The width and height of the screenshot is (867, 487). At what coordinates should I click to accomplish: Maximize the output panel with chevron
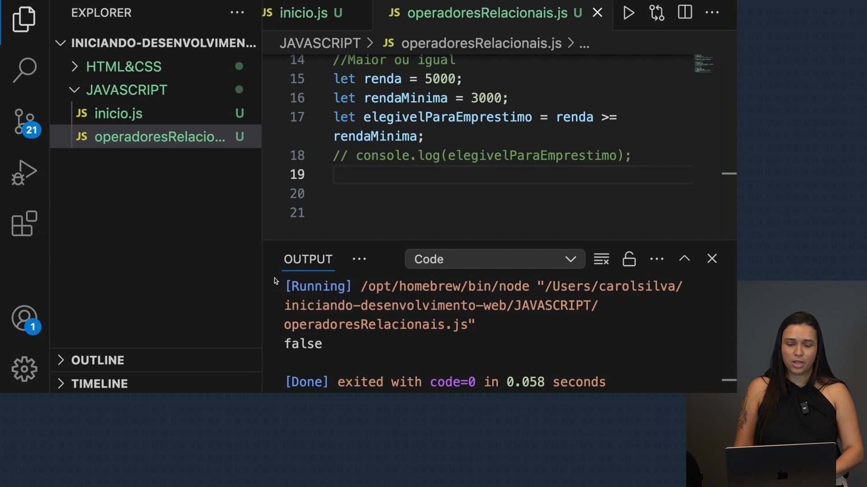pos(684,259)
